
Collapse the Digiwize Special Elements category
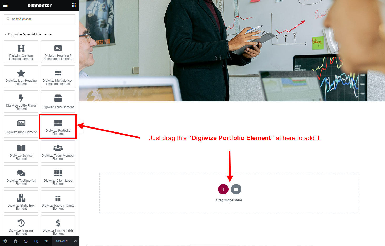click(28, 34)
